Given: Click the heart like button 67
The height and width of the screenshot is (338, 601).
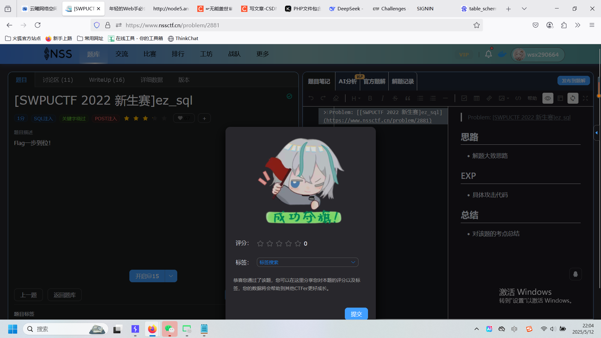Looking at the screenshot, I should (x=184, y=118).
